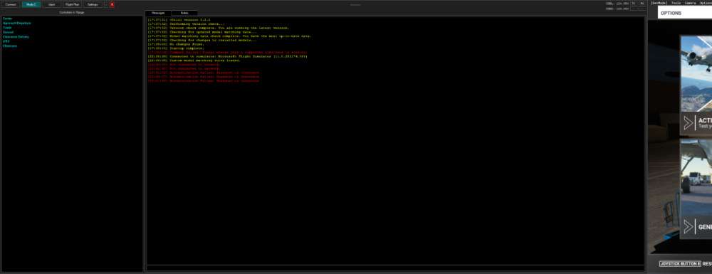Screen dimensions: 712x274
Task: Click the COM2 RX indicator
Action: pos(642,9)
